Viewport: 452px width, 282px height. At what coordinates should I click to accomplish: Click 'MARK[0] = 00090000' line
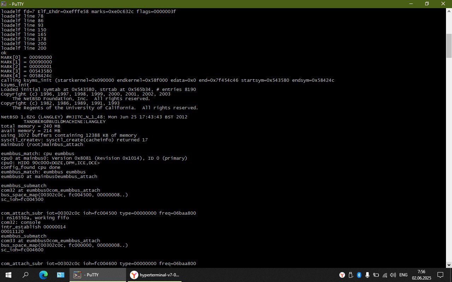point(26,57)
